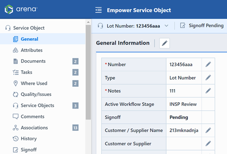Click the Tasks checklist icon
This screenshot has height=154, width=227.
(x=16, y=72)
